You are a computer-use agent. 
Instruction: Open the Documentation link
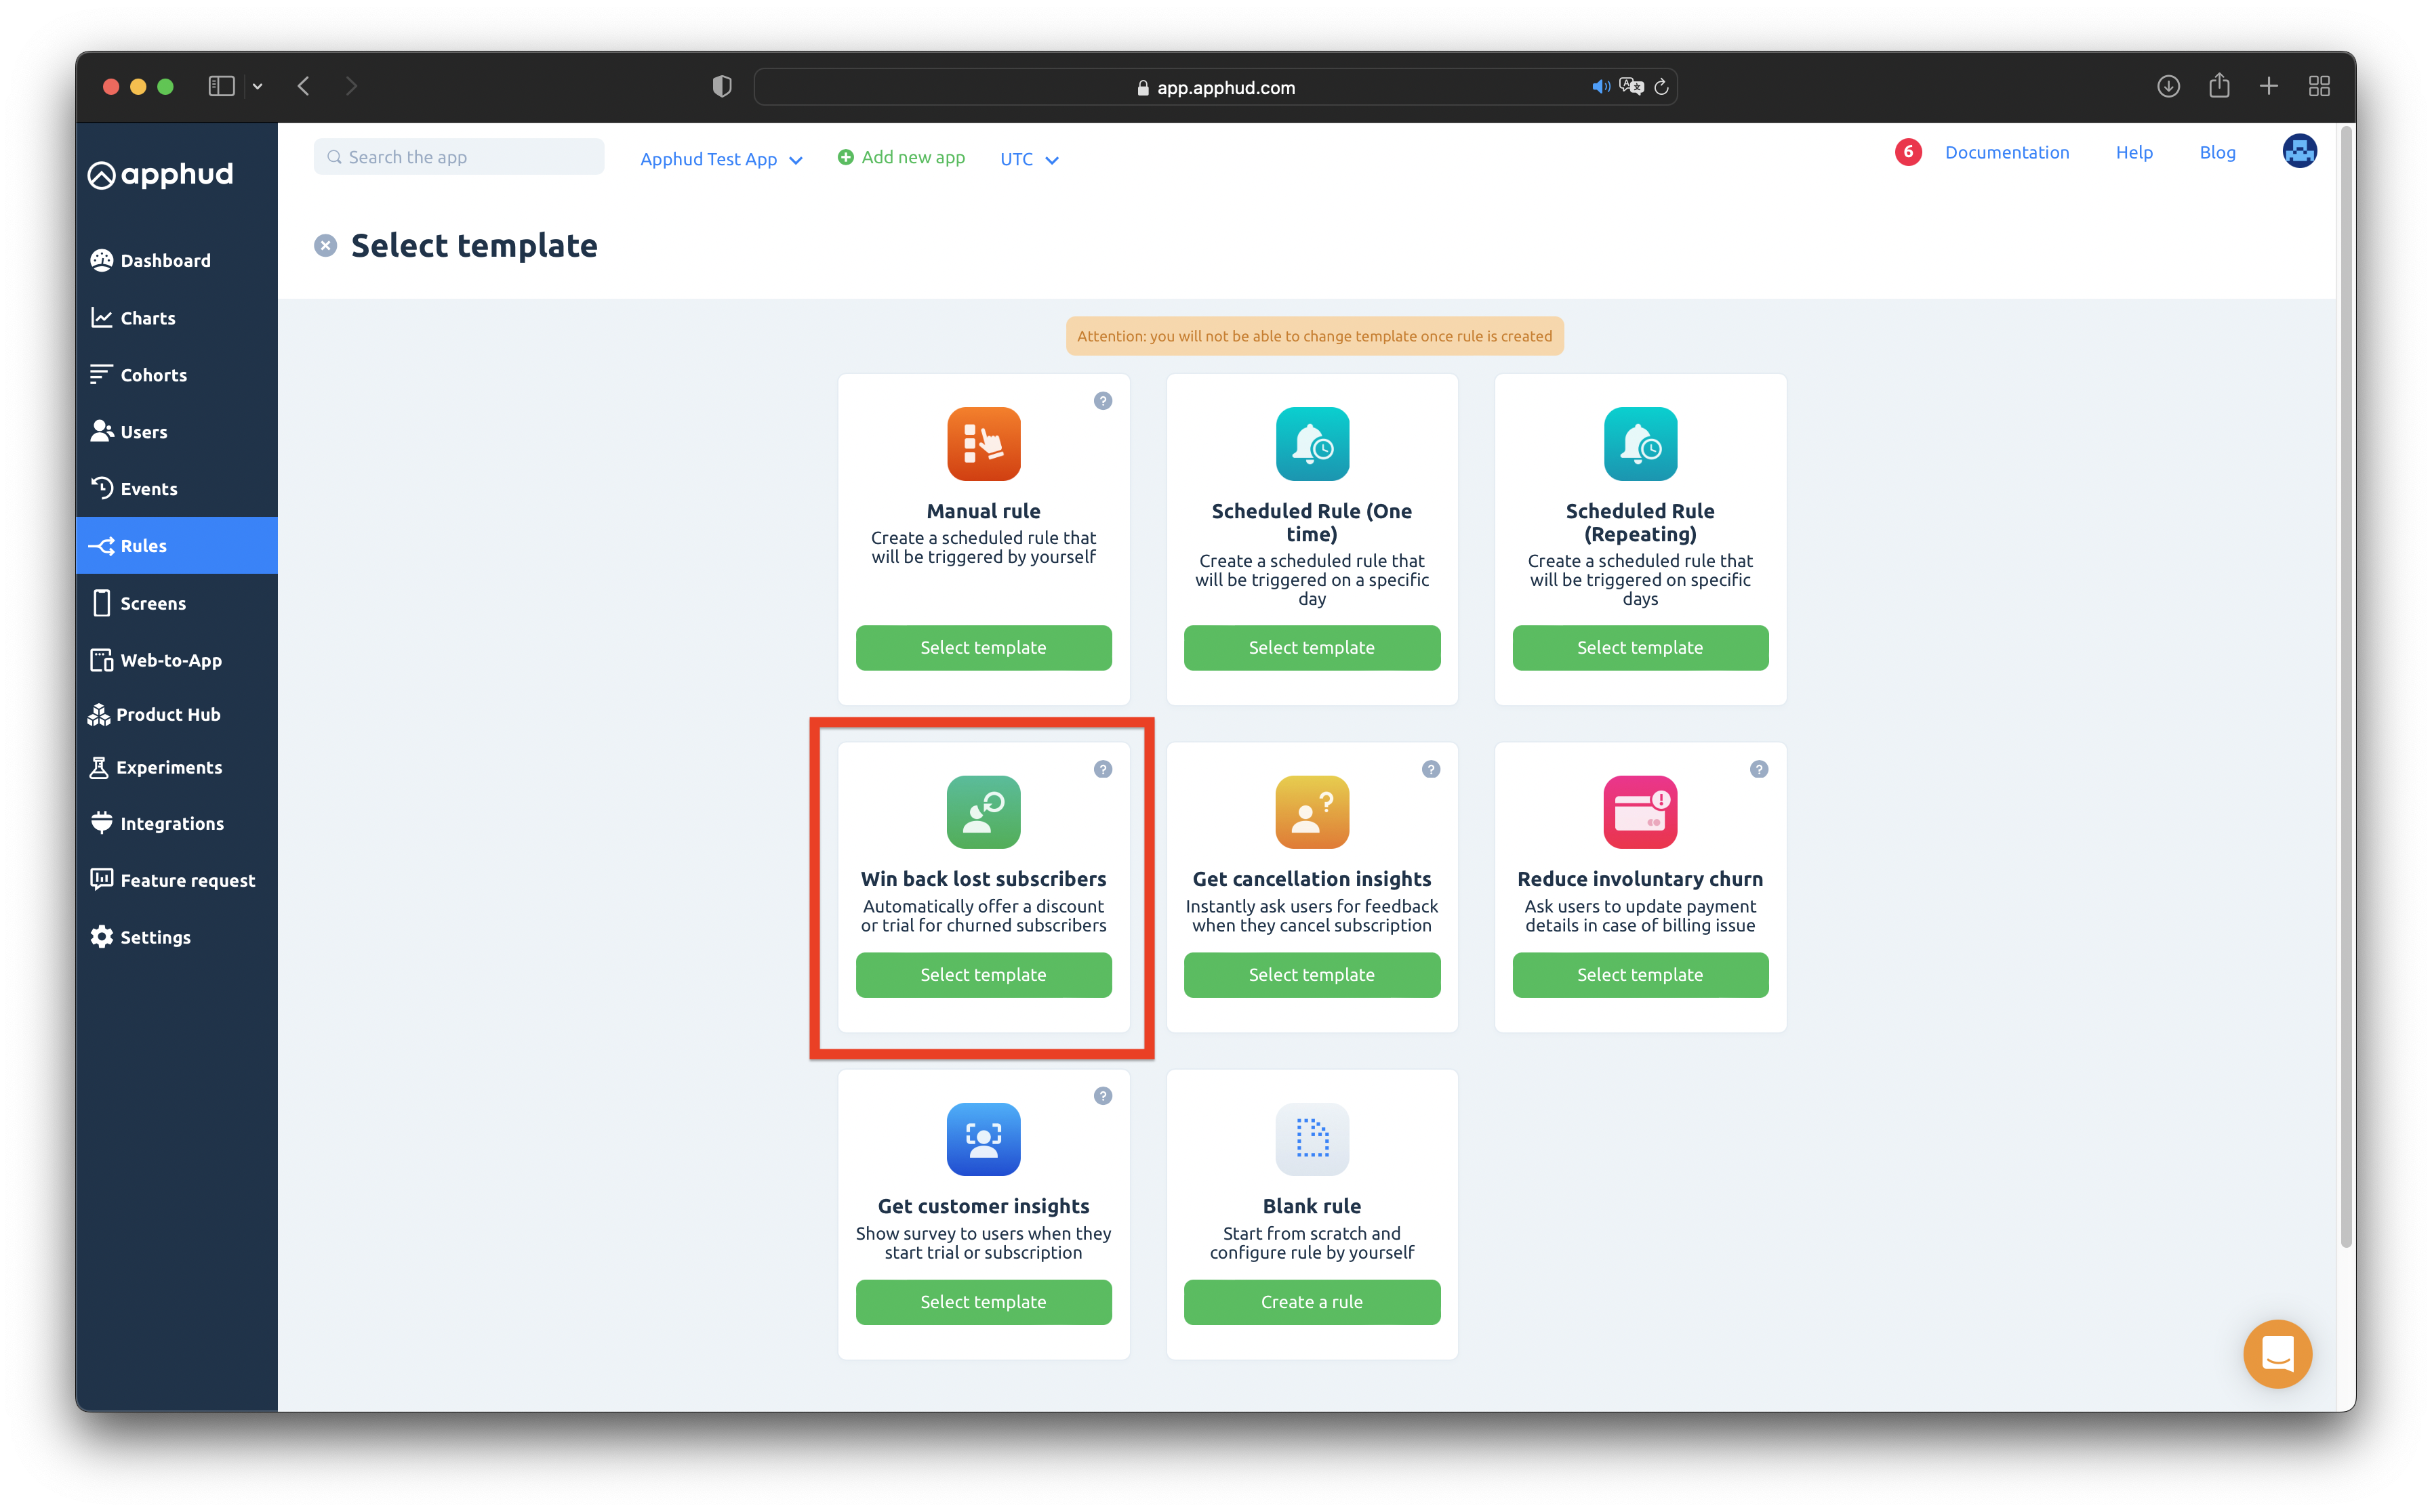point(2006,152)
